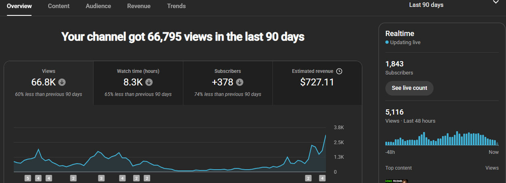Viewport: 506px width, 183px height.
Task: Click the down-arrow icon beside 8.3K watch time
Action: pyautogui.click(x=149, y=82)
